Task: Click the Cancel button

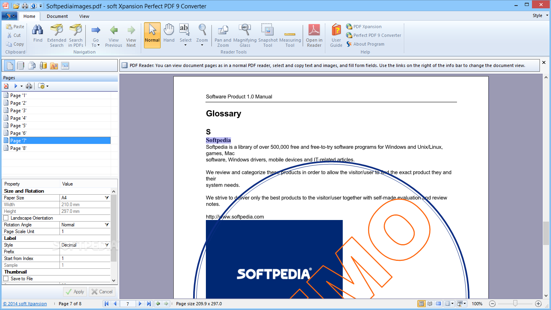Action: [102, 292]
